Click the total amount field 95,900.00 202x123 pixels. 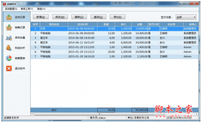140,110
